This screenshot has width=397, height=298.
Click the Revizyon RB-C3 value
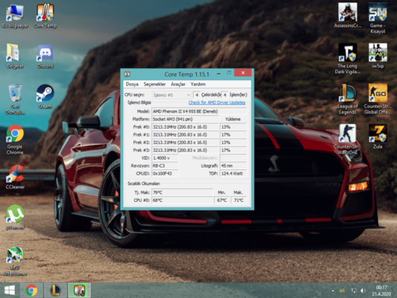tap(165, 166)
